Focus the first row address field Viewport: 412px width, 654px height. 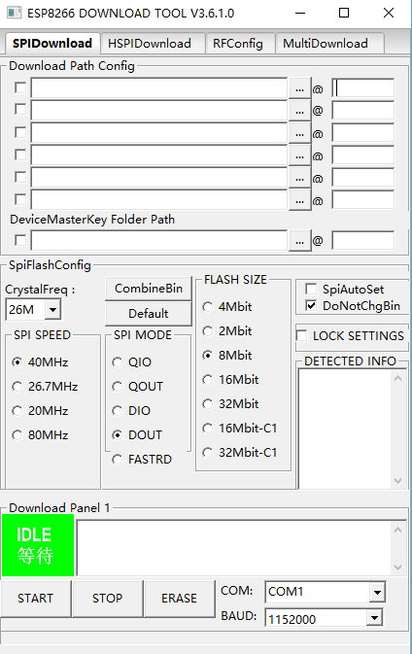[x=362, y=88]
